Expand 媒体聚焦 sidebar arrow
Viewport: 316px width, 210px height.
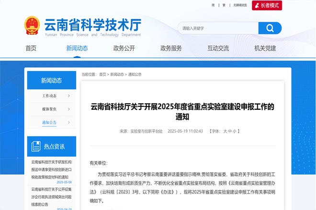[69, 109]
